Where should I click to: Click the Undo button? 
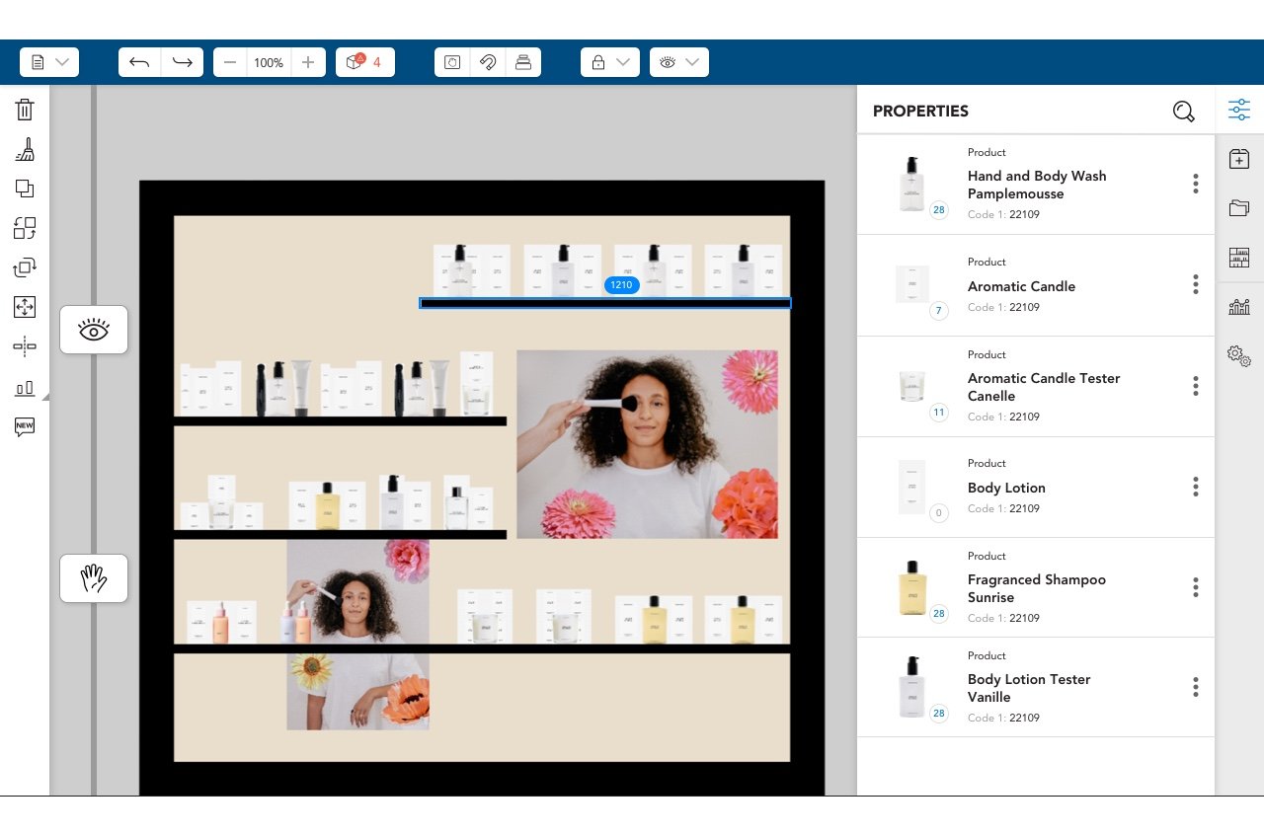[138, 61]
